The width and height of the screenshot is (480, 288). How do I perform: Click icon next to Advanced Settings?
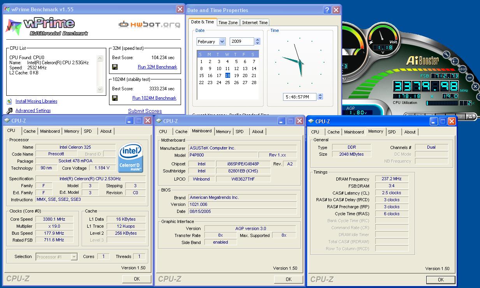[9, 111]
